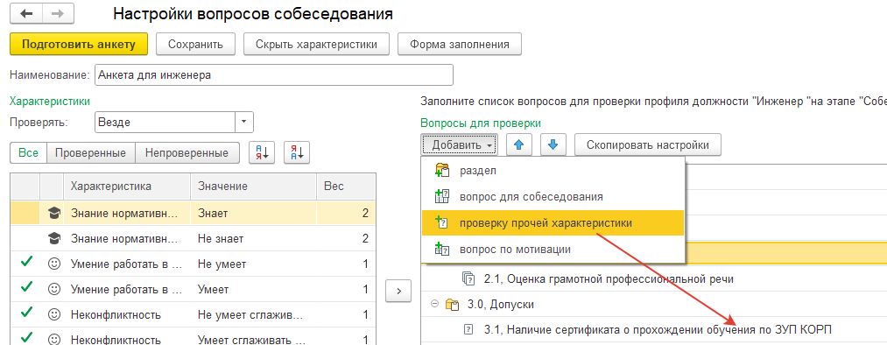Click the right chevron transfer button
The width and height of the screenshot is (887, 345).
click(x=398, y=291)
